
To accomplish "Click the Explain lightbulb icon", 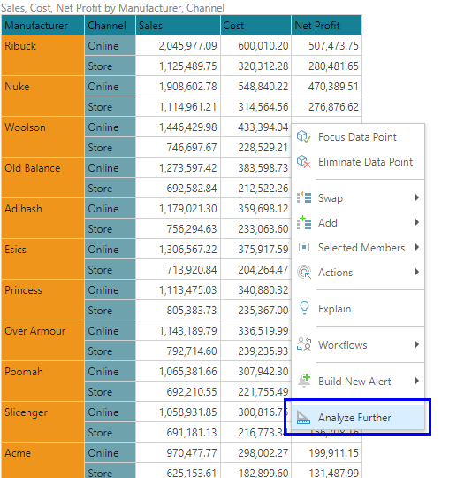I will click(304, 308).
